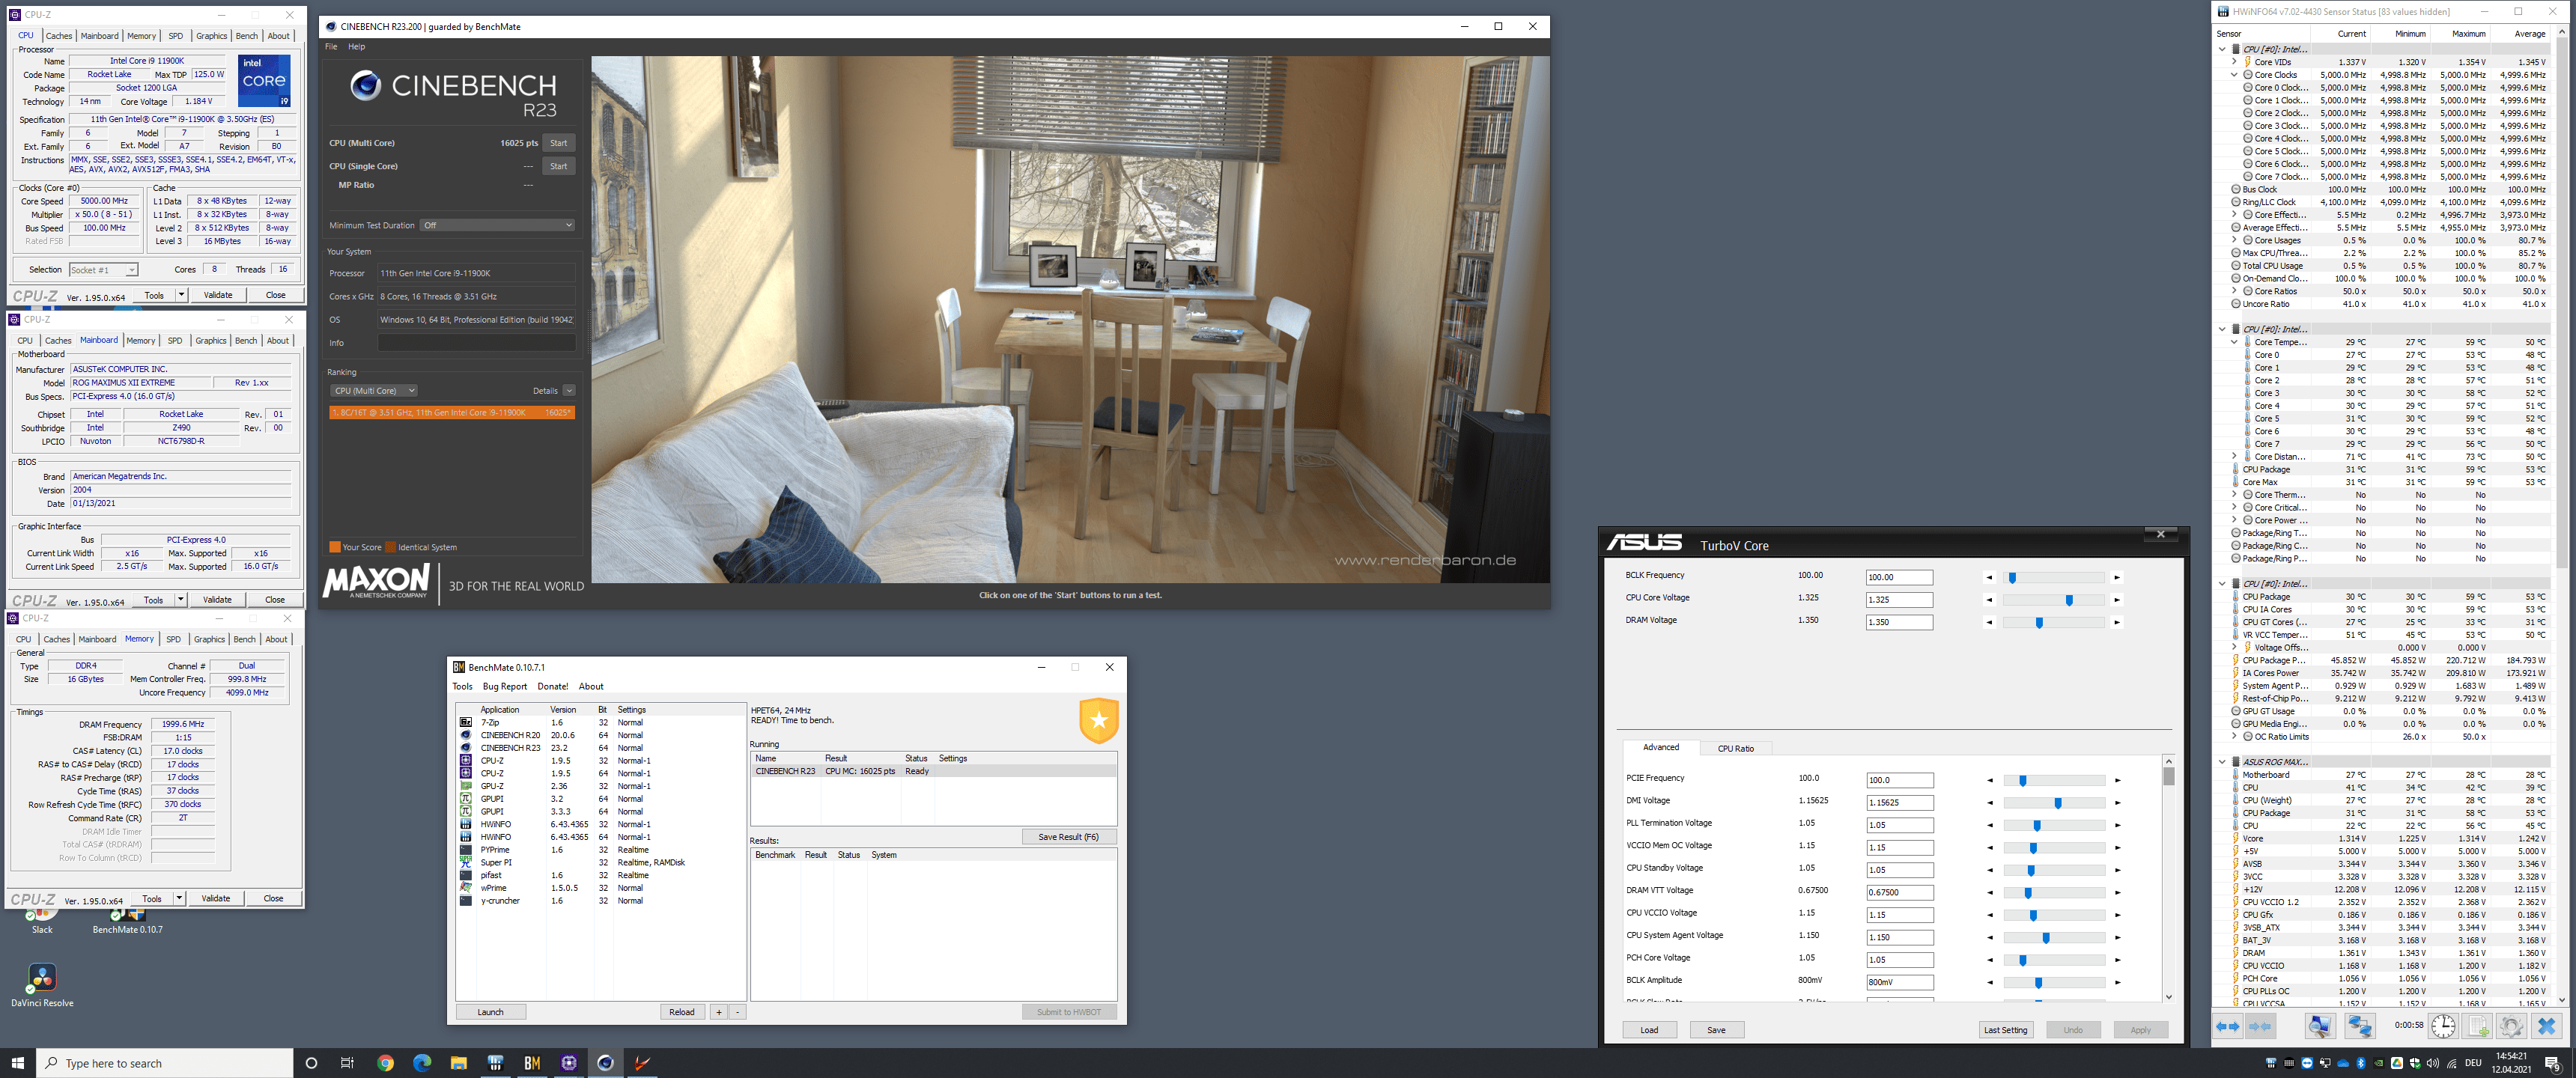
Task: Click Load button in TurboV Core
Action: point(1649,1030)
